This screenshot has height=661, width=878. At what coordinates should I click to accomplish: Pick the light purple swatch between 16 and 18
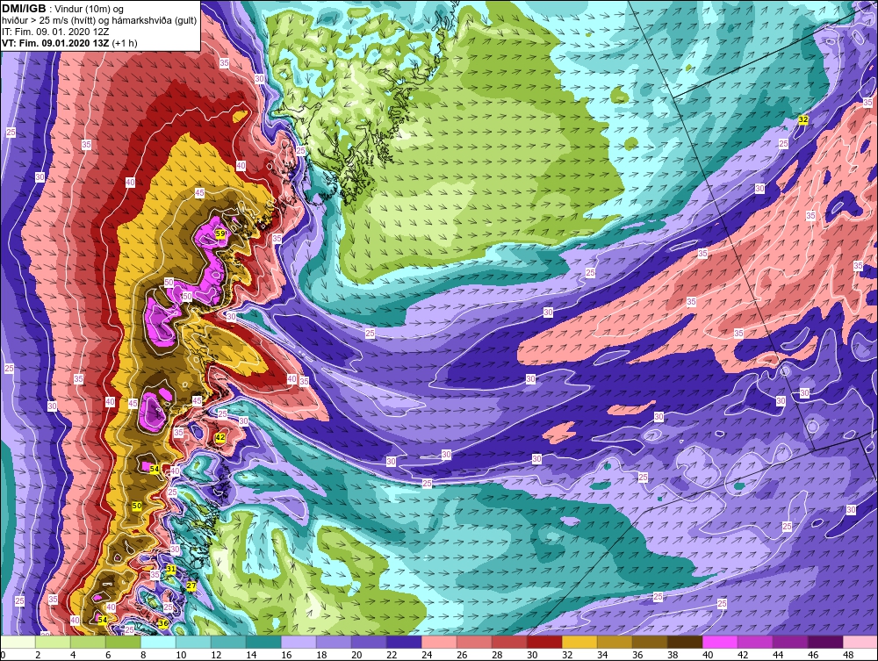coord(299,642)
